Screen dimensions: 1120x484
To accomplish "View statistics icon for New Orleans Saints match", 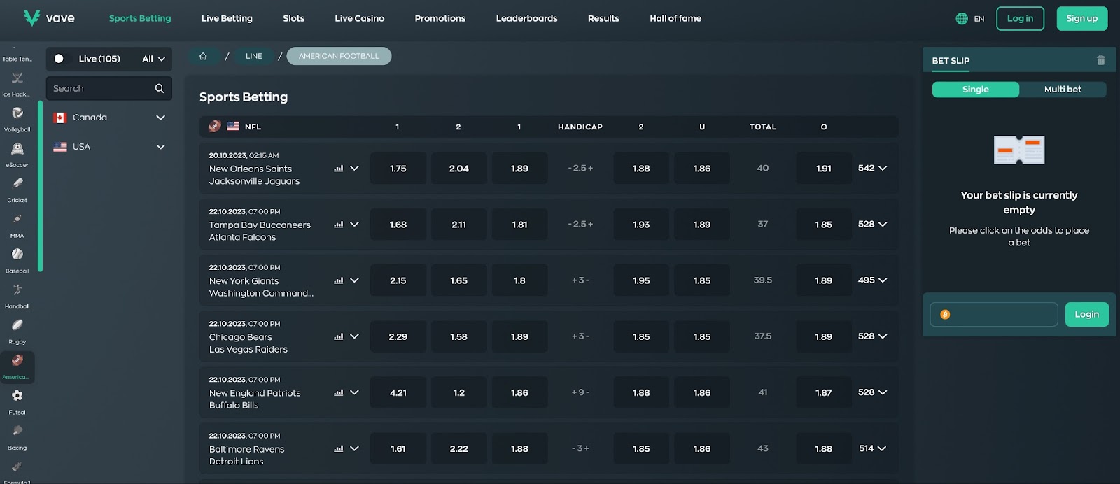I will coord(339,169).
